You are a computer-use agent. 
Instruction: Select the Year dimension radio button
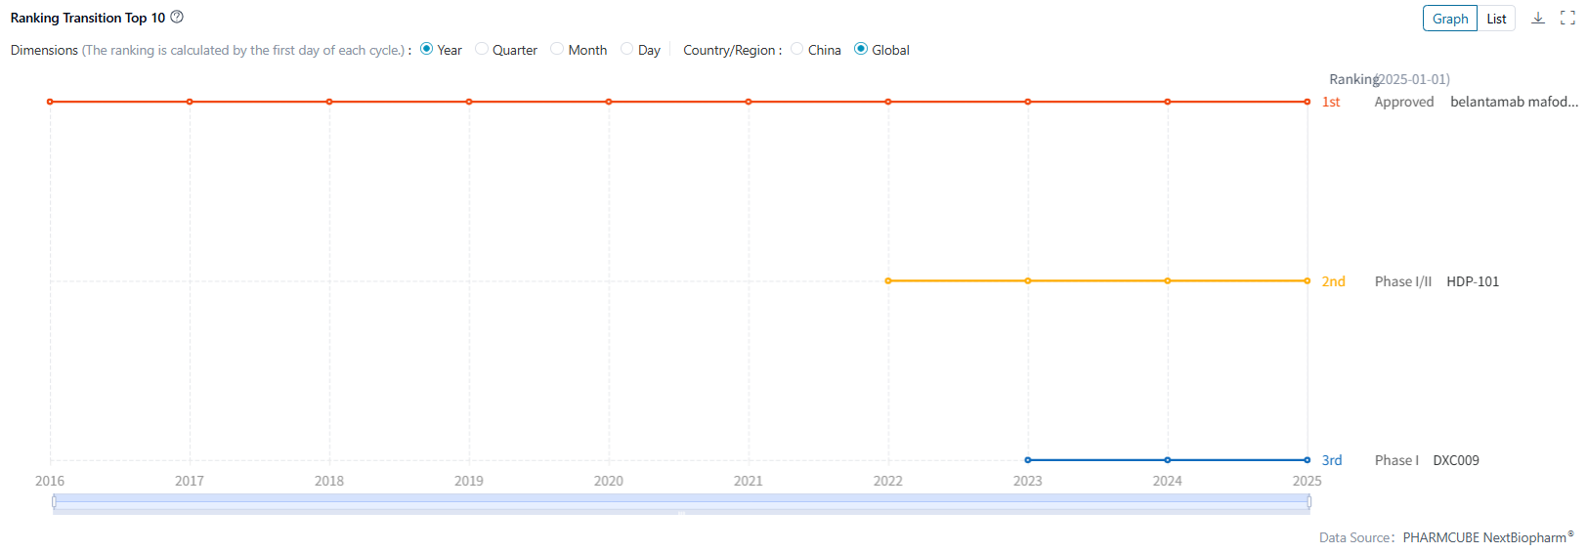[427, 49]
